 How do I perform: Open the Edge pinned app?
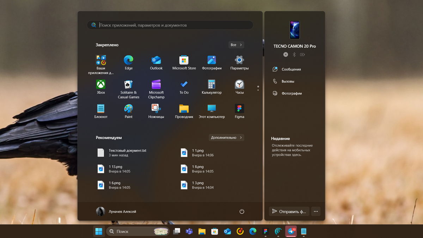pyautogui.click(x=129, y=62)
